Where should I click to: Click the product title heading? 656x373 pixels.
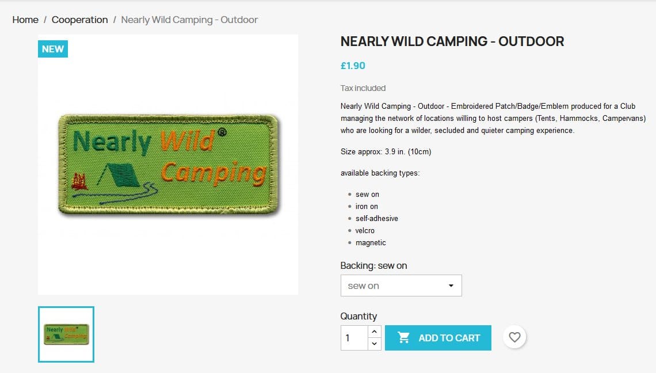452,41
